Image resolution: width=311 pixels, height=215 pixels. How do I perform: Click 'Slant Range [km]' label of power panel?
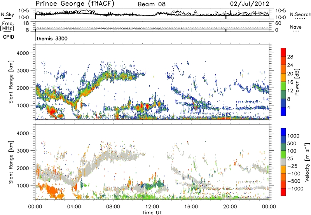click(x=11, y=82)
